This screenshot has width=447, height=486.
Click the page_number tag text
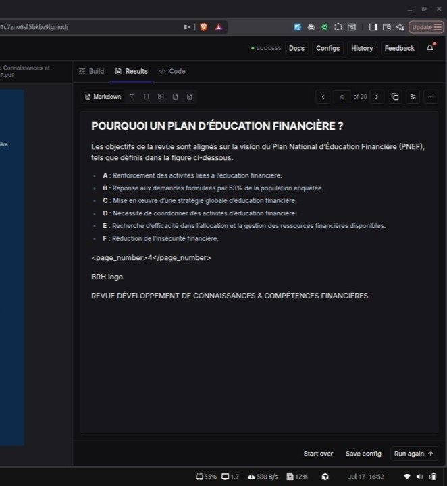click(x=151, y=258)
